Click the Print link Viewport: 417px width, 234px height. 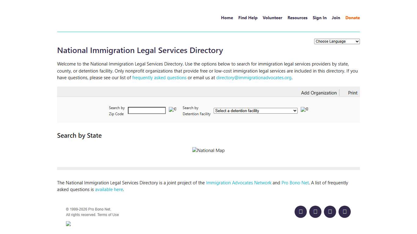[353, 93]
